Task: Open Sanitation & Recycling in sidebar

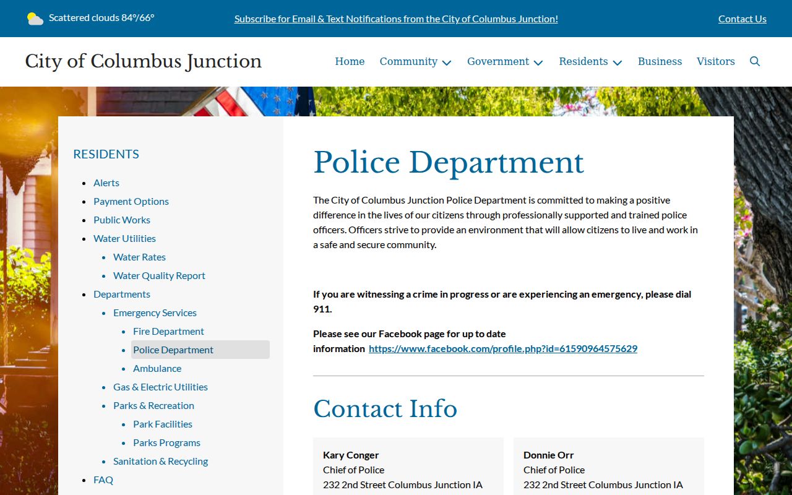Action: pyautogui.click(x=160, y=461)
